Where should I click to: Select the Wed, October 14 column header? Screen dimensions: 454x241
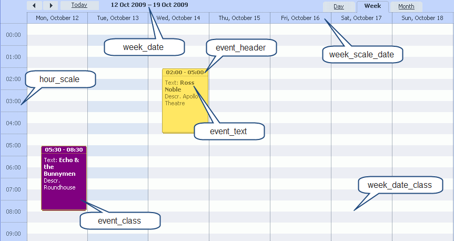178,18
